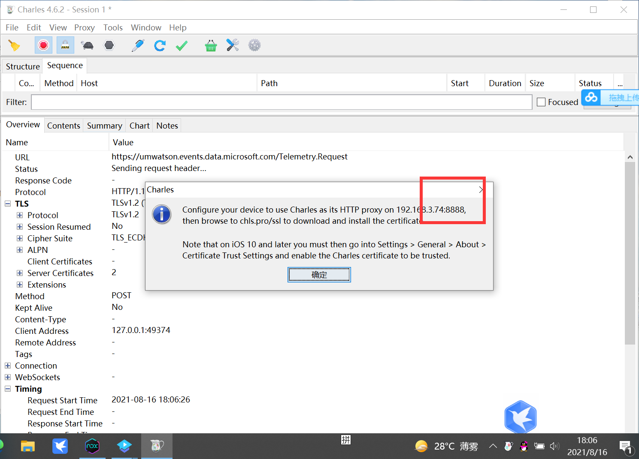639x459 pixels.
Task: Click the Co... column header
Action: 27,83
